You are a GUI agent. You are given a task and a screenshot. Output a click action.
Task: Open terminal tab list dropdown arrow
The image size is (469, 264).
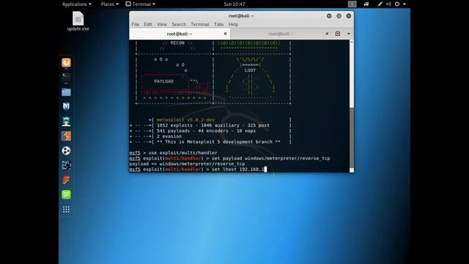[349, 34]
